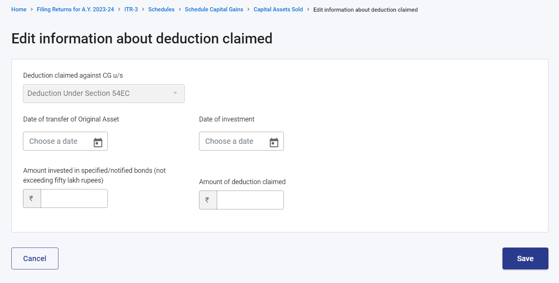Click the dropdown arrow on Deduction Under Section 54EC
559x283 pixels.
point(175,93)
